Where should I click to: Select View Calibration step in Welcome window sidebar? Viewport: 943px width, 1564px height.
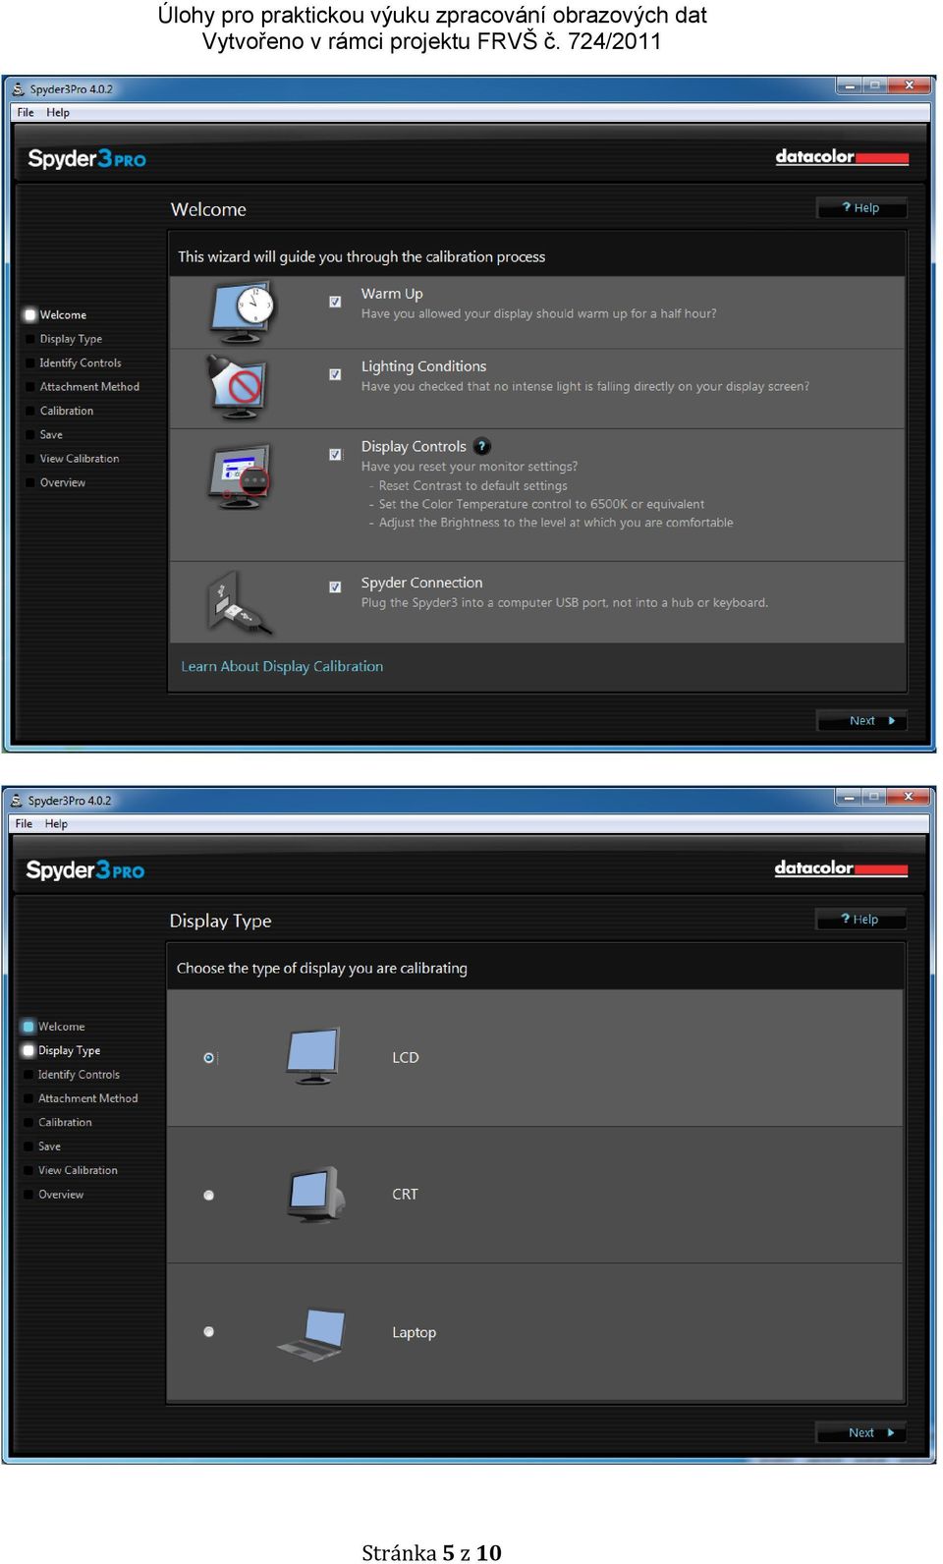click(x=72, y=459)
